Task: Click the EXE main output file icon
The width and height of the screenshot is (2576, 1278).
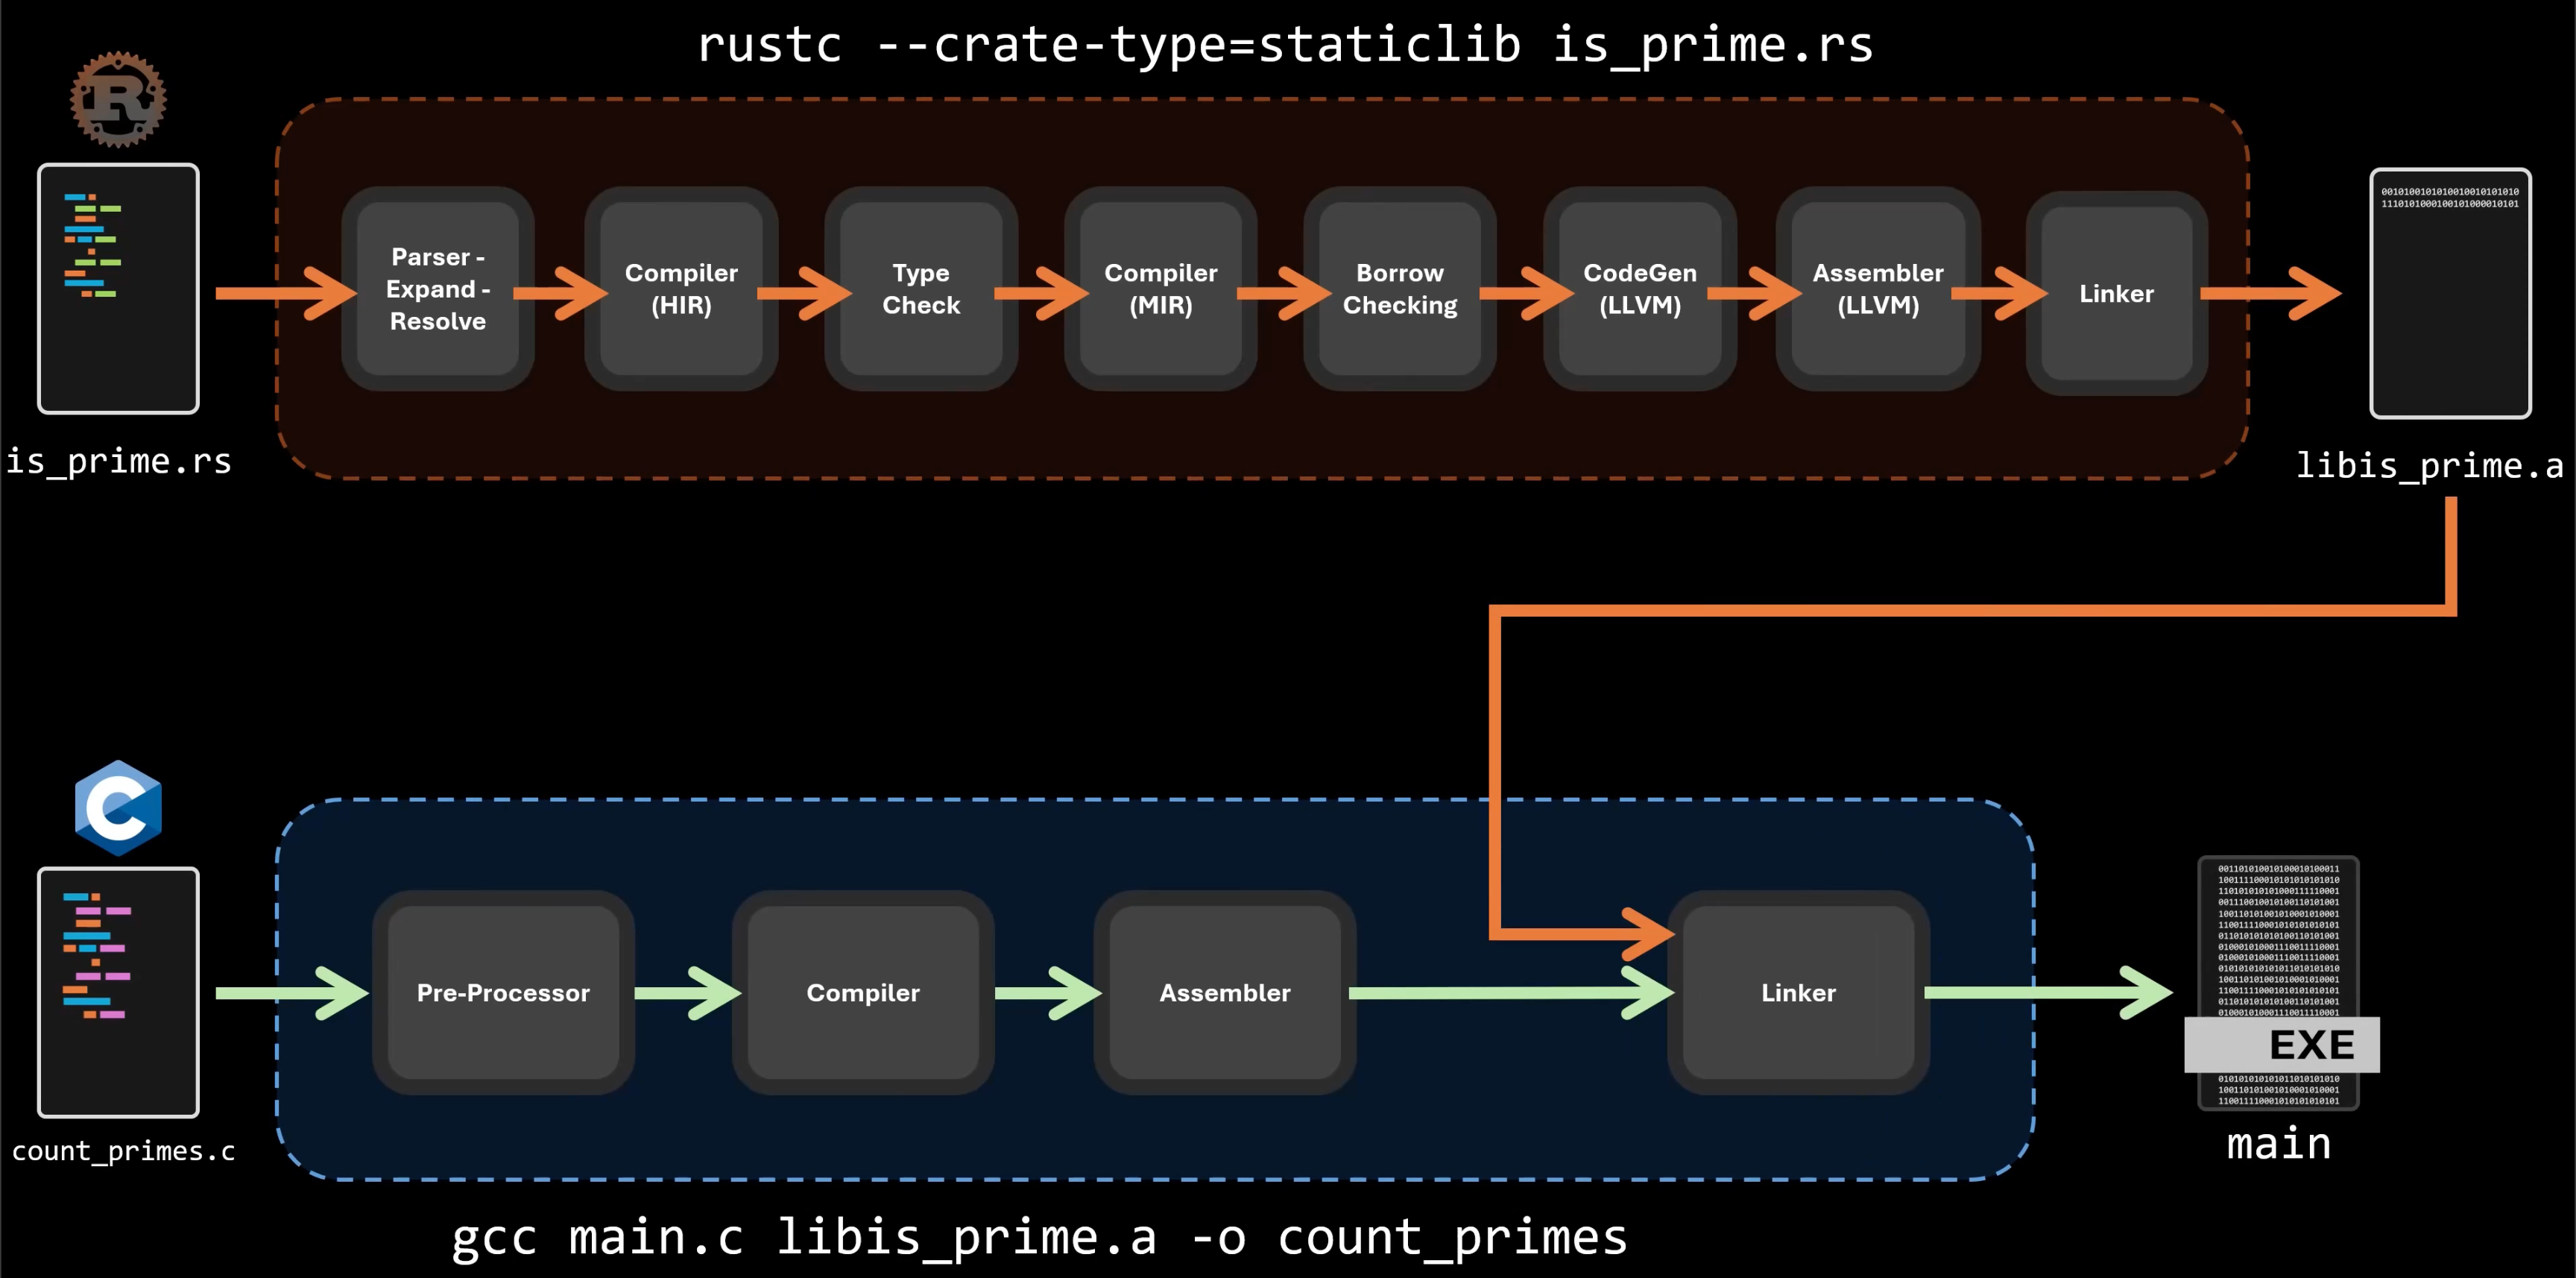Action: pos(2279,985)
